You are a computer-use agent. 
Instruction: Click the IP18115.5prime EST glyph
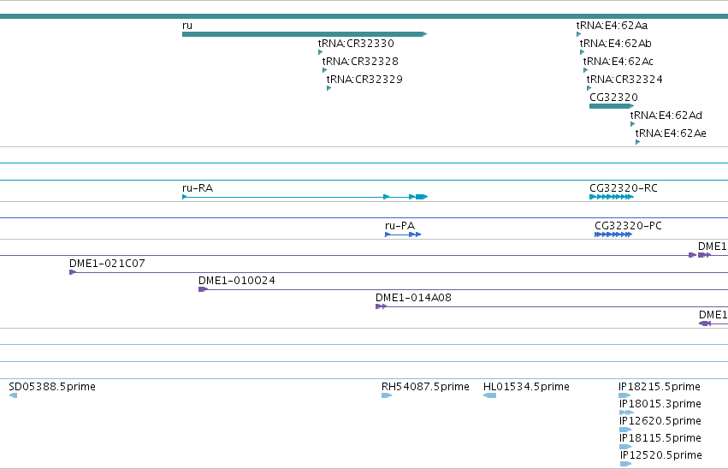point(625,447)
